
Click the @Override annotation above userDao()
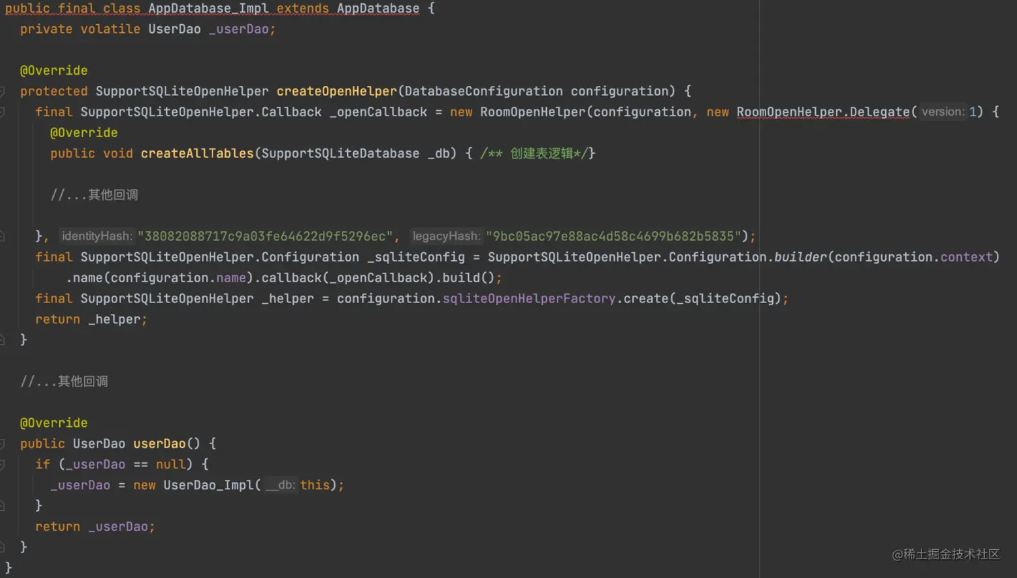click(x=54, y=423)
